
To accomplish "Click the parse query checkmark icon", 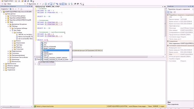I will [x=43, y=4].
